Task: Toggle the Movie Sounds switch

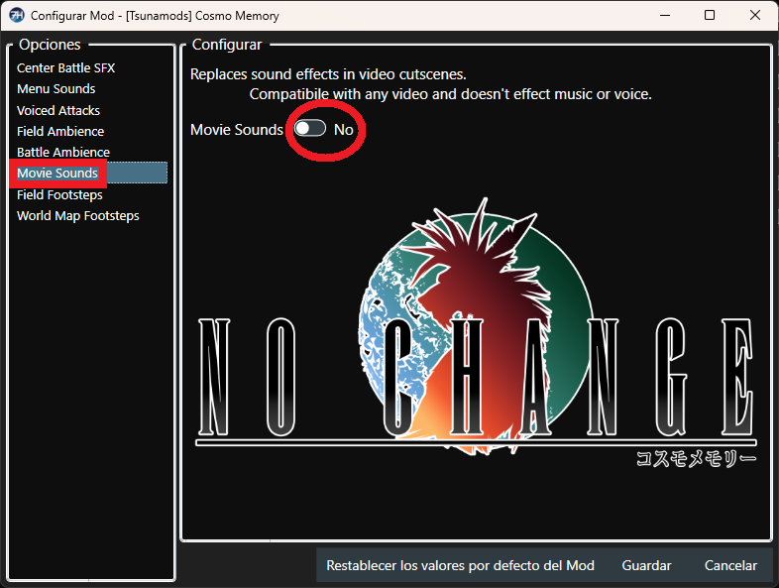Action: pyautogui.click(x=310, y=129)
